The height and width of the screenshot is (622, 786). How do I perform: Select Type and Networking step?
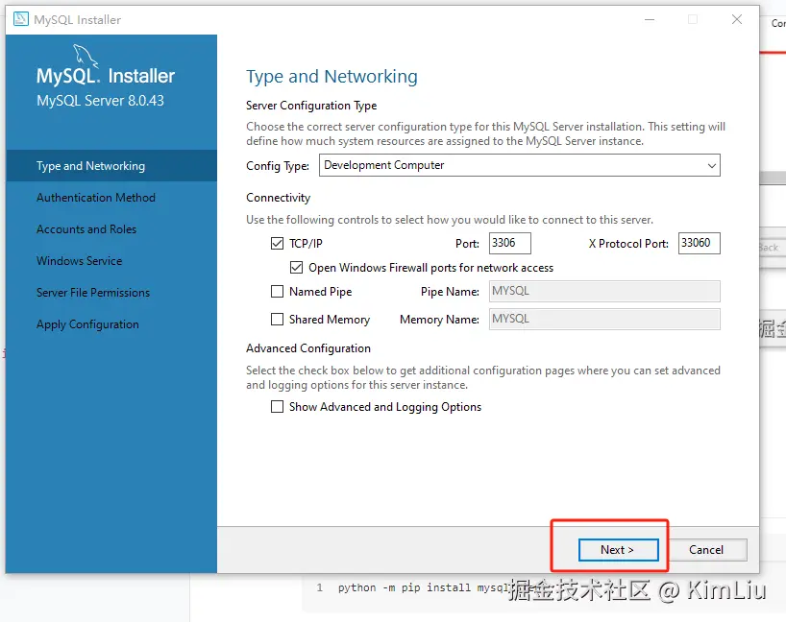pyautogui.click(x=111, y=166)
